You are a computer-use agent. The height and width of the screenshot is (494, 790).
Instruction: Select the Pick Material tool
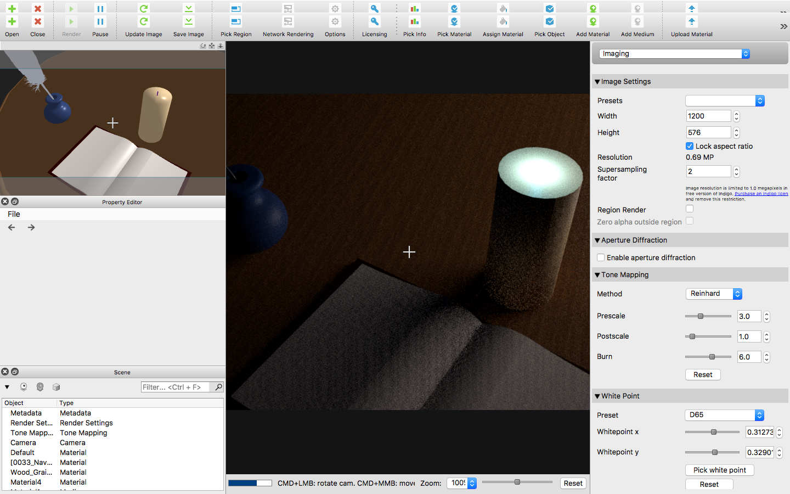tap(454, 22)
